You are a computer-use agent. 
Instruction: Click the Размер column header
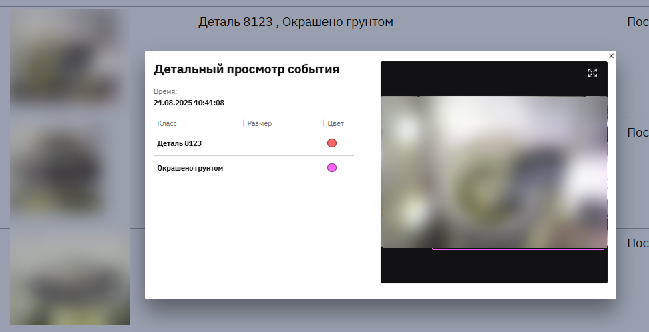click(260, 124)
